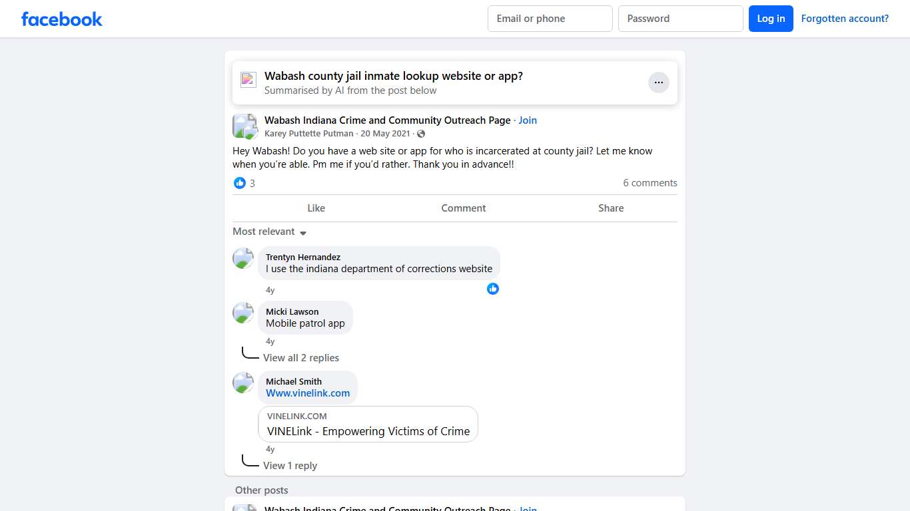
Task: Open the group avatar beside post title
Action: pos(244,126)
